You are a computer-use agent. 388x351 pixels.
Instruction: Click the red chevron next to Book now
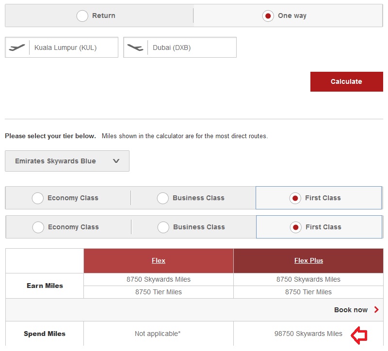(x=376, y=310)
